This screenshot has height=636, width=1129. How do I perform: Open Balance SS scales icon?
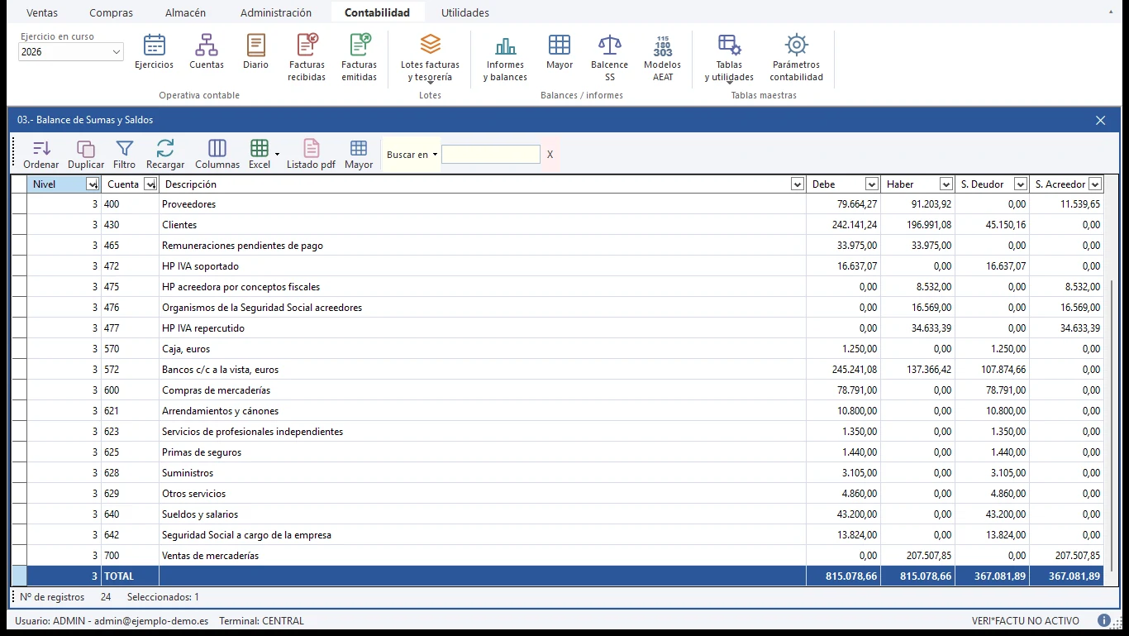pyautogui.click(x=610, y=57)
